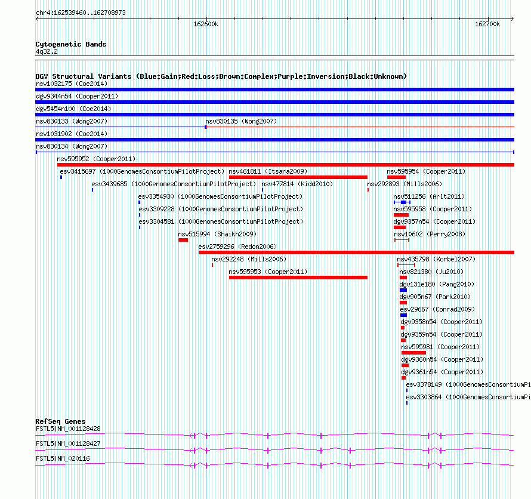531x499 pixels.
Task: Select nsv595958 (Cooper2011) label
Action: click(x=433, y=209)
